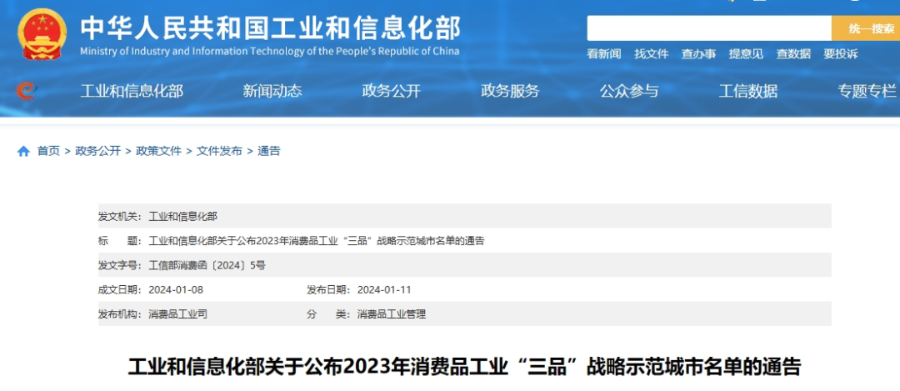The height and width of the screenshot is (391, 900).
Task: Open the 公众参与 nav menu
Action: (x=629, y=91)
